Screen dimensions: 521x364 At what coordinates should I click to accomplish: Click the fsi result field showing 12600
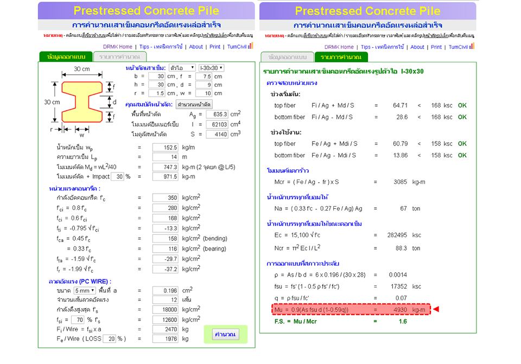coord(165,320)
